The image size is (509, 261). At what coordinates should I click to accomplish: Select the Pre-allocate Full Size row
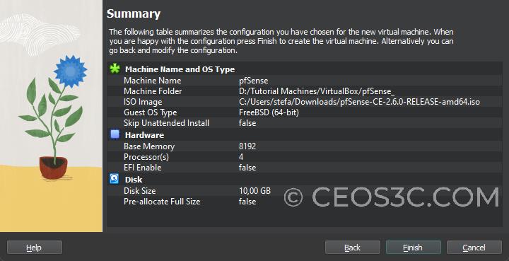[305, 202]
